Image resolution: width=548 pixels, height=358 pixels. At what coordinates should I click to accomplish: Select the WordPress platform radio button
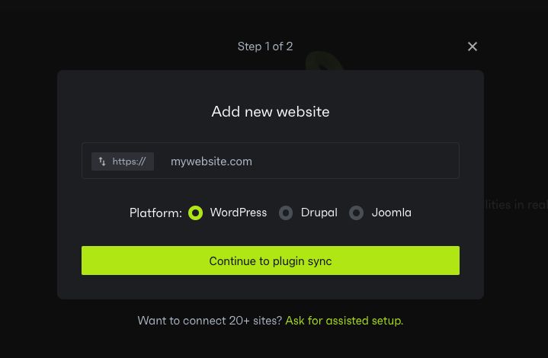[x=195, y=213]
